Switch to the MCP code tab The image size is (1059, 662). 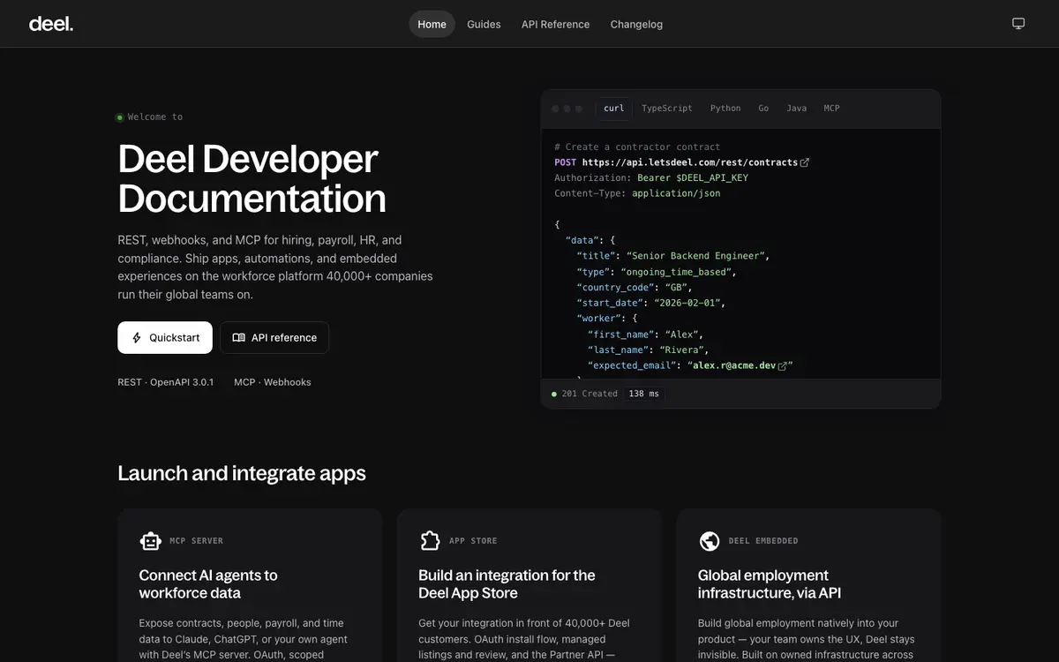[x=831, y=109]
